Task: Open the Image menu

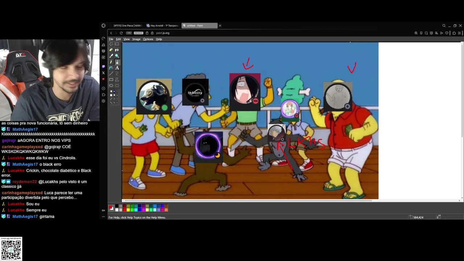Action: pyautogui.click(x=136, y=39)
